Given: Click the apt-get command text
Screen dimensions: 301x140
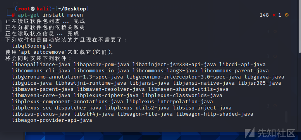Looking at the screenshot, I should pyautogui.click(x=29, y=15).
